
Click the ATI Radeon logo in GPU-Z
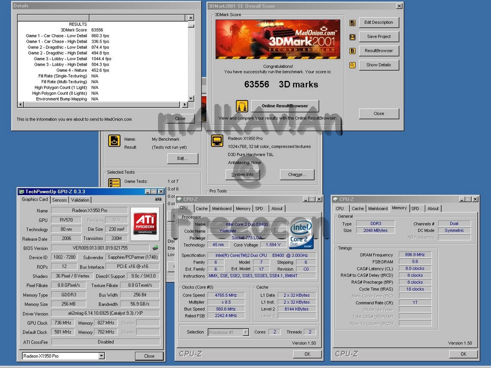(x=145, y=224)
